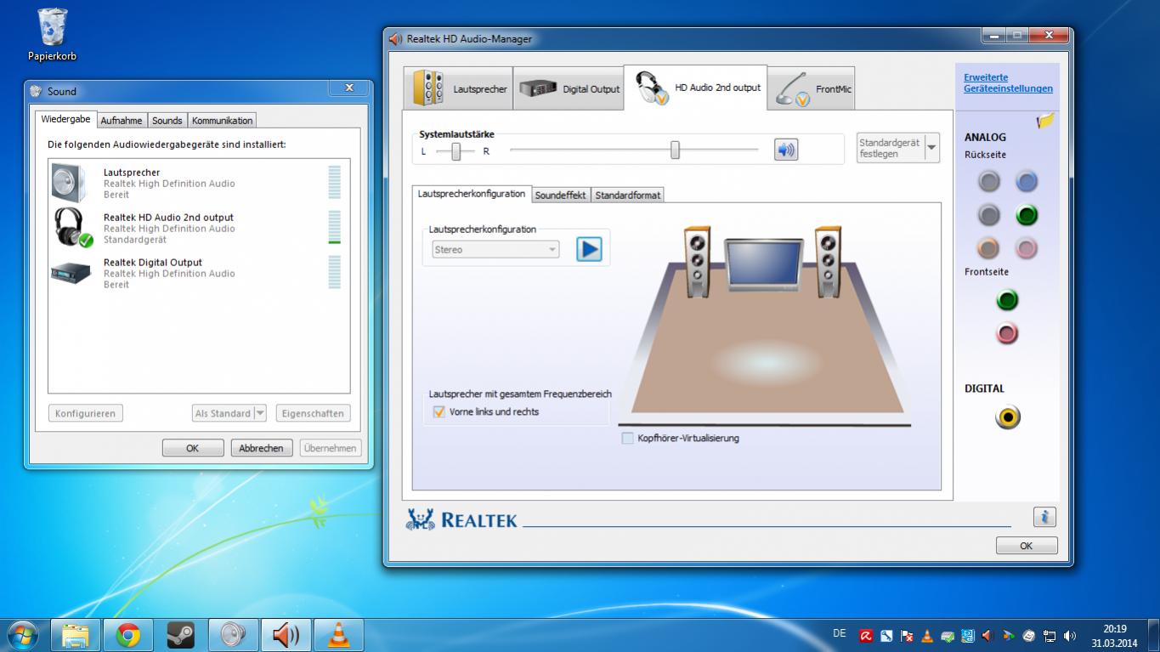Select the Lautsprecher device in Sound window
This screenshot has height=652, width=1160.
pyautogui.click(x=199, y=184)
